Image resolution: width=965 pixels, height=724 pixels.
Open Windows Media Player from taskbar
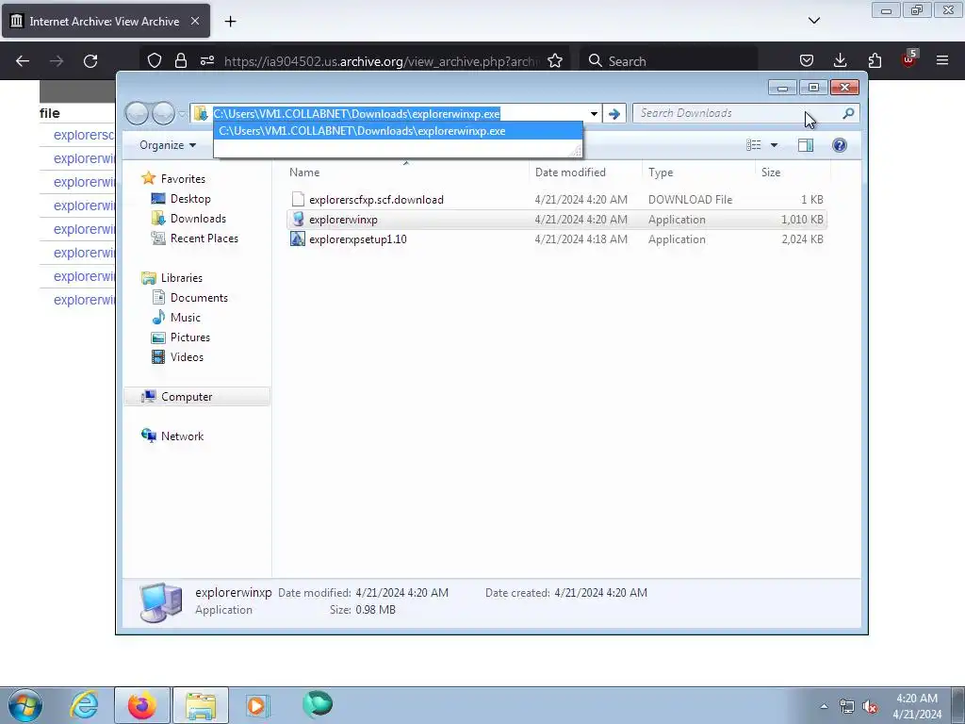(x=256, y=705)
